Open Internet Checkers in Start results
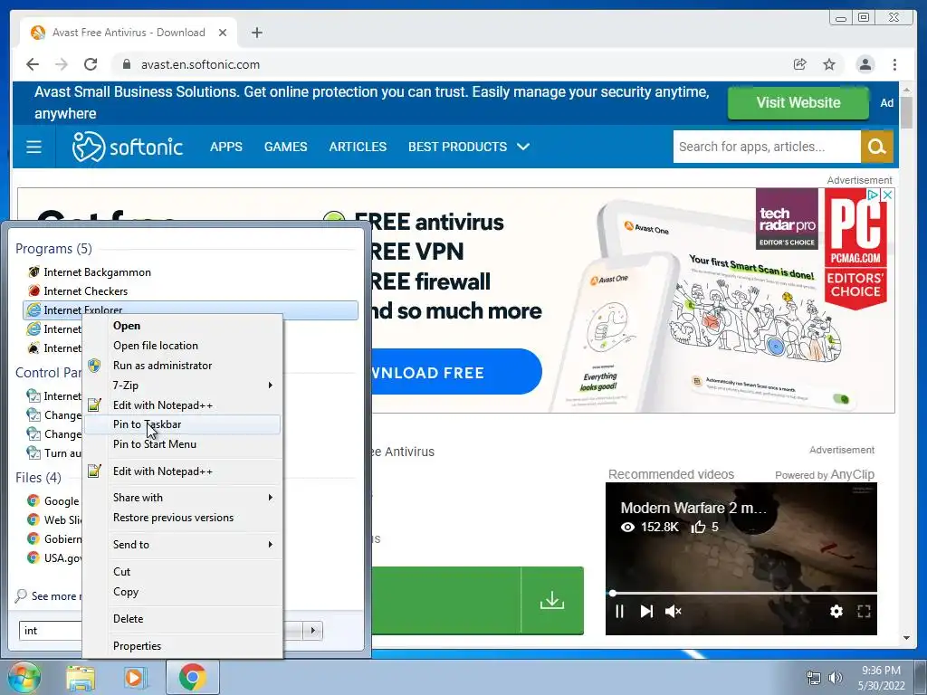 click(190, 291)
